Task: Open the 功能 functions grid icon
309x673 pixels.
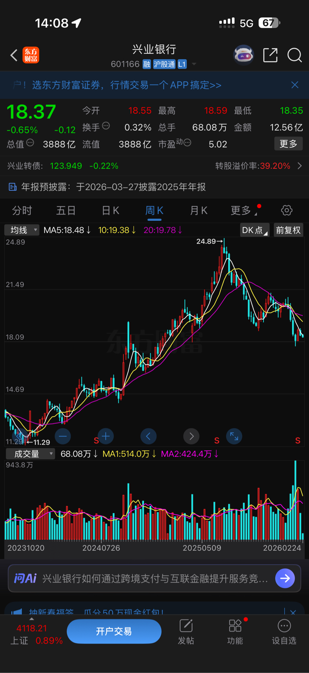Action: click(x=235, y=632)
